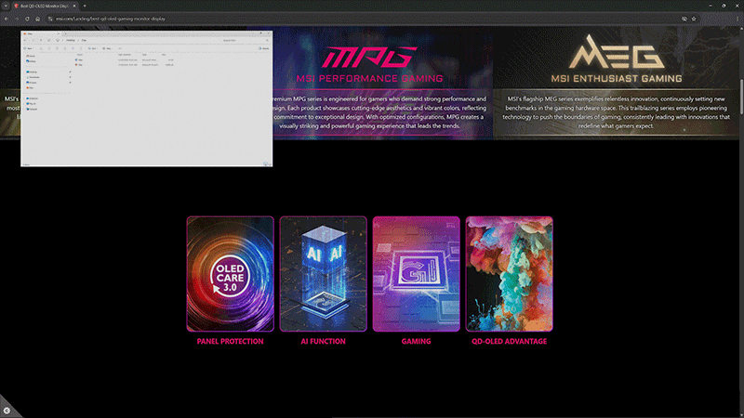Select the MPG logo banner
This screenshot has width=744, height=418.
point(369,58)
